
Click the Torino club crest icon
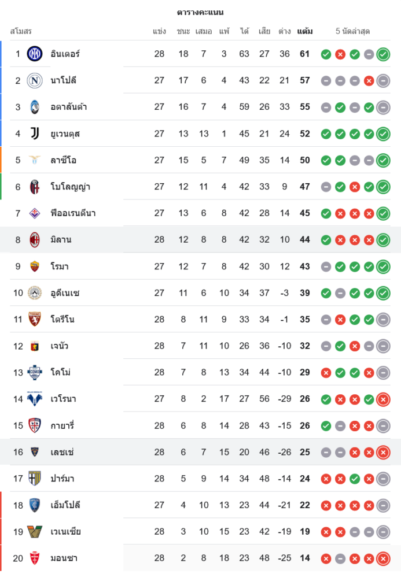tap(35, 320)
